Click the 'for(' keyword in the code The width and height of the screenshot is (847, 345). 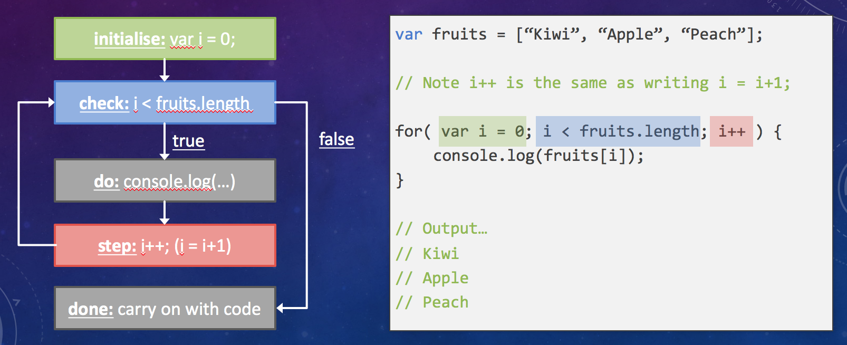coord(413,131)
